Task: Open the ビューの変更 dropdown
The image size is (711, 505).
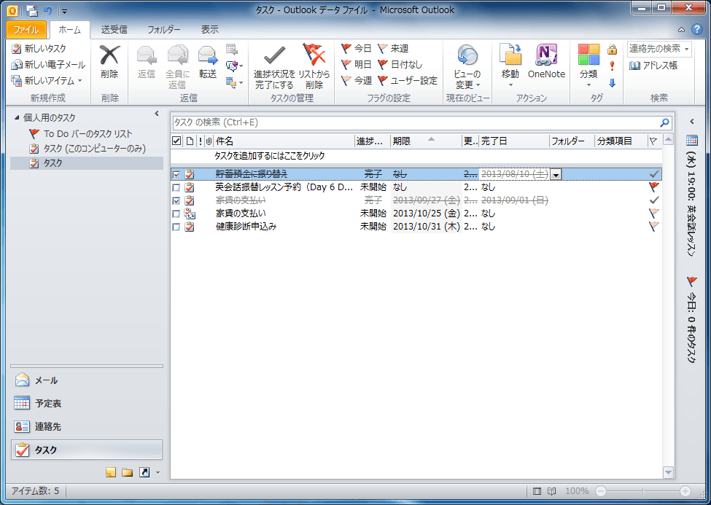Action: pyautogui.click(x=467, y=66)
